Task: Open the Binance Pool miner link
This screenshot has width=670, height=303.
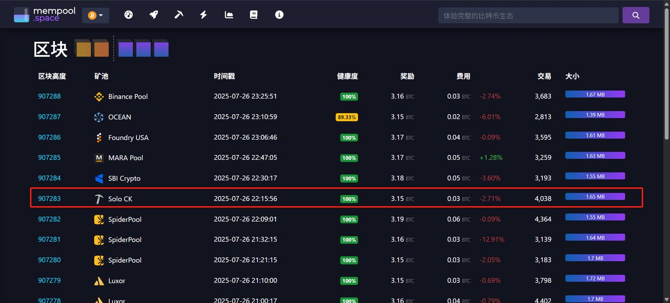Action: [x=128, y=96]
